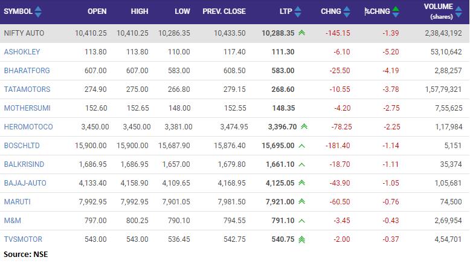
Task: Select ASHOKLEY LTP value 111.30
Action: coord(283,51)
